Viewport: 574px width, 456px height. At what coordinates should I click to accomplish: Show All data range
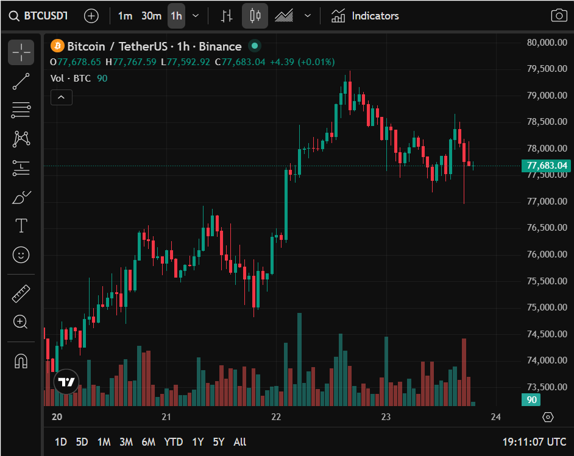point(240,442)
